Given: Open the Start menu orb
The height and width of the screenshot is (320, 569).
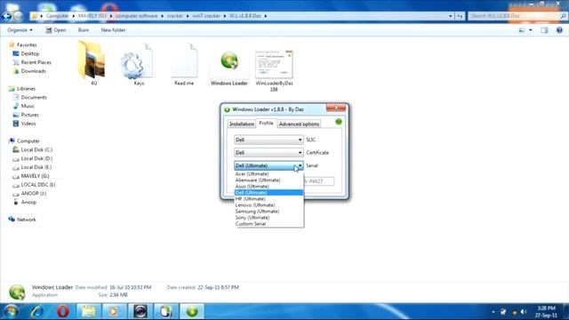Looking at the screenshot, I should (x=11, y=311).
